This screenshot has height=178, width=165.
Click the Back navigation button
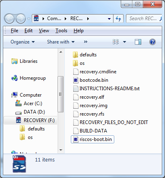9,19
